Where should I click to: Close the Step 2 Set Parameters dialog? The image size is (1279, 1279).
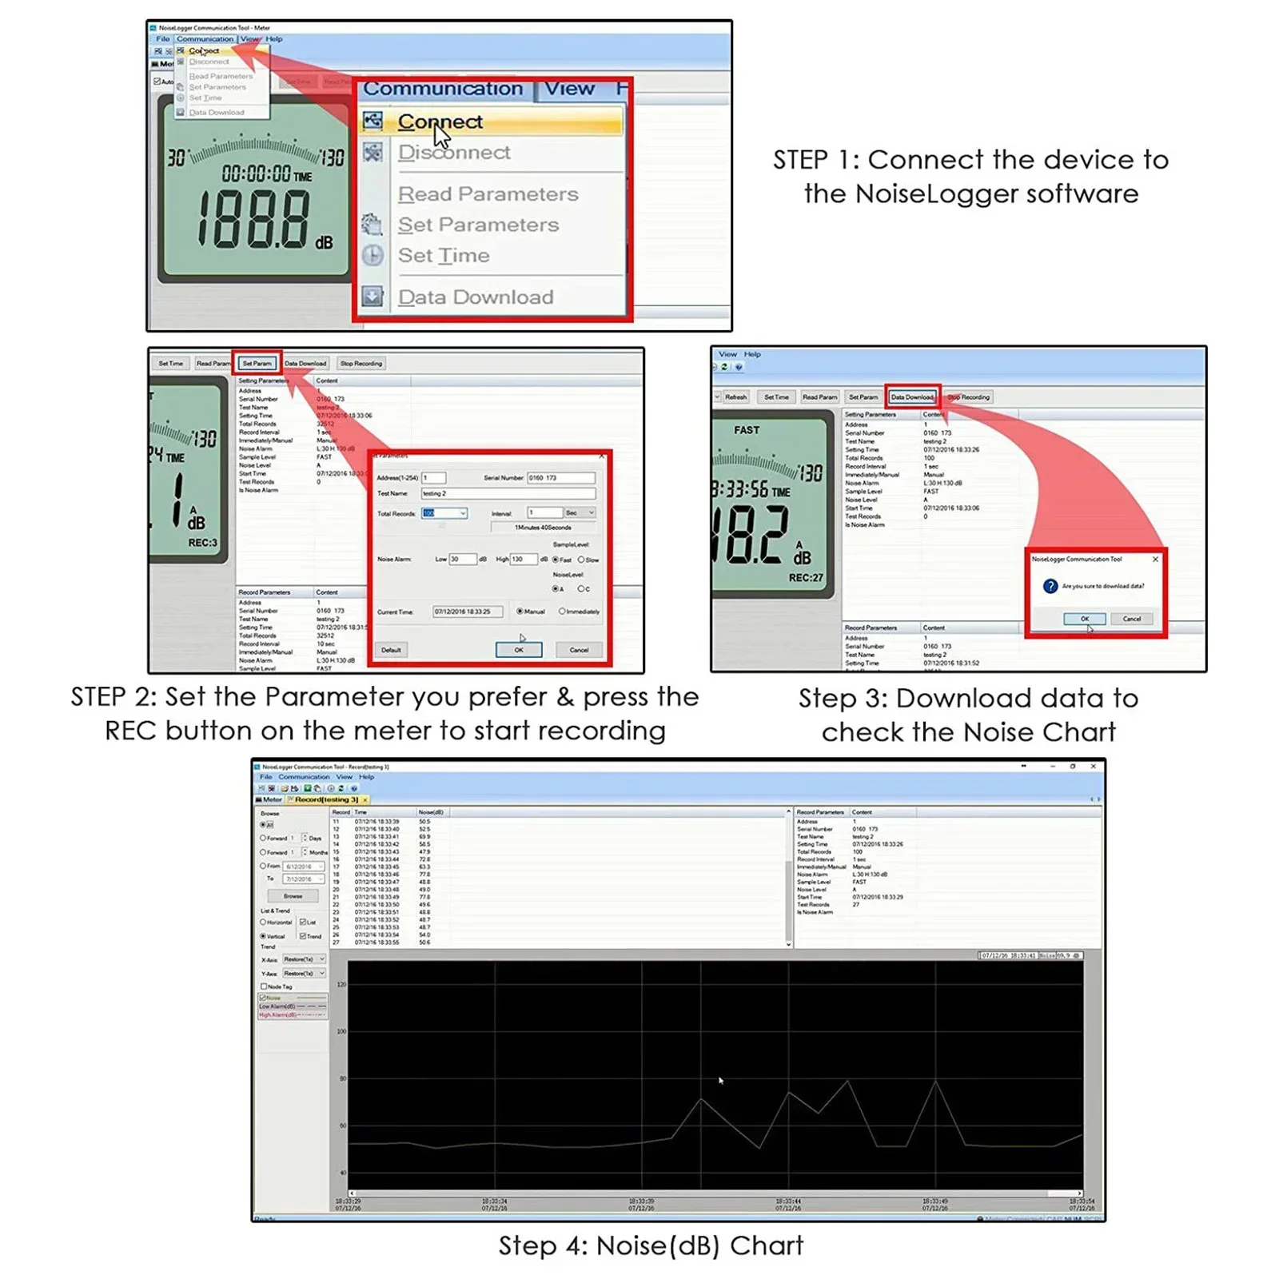coord(602,456)
